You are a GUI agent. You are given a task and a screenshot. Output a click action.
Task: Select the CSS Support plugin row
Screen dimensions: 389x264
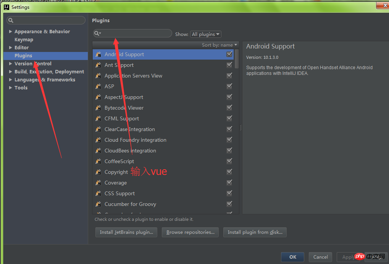163,193
